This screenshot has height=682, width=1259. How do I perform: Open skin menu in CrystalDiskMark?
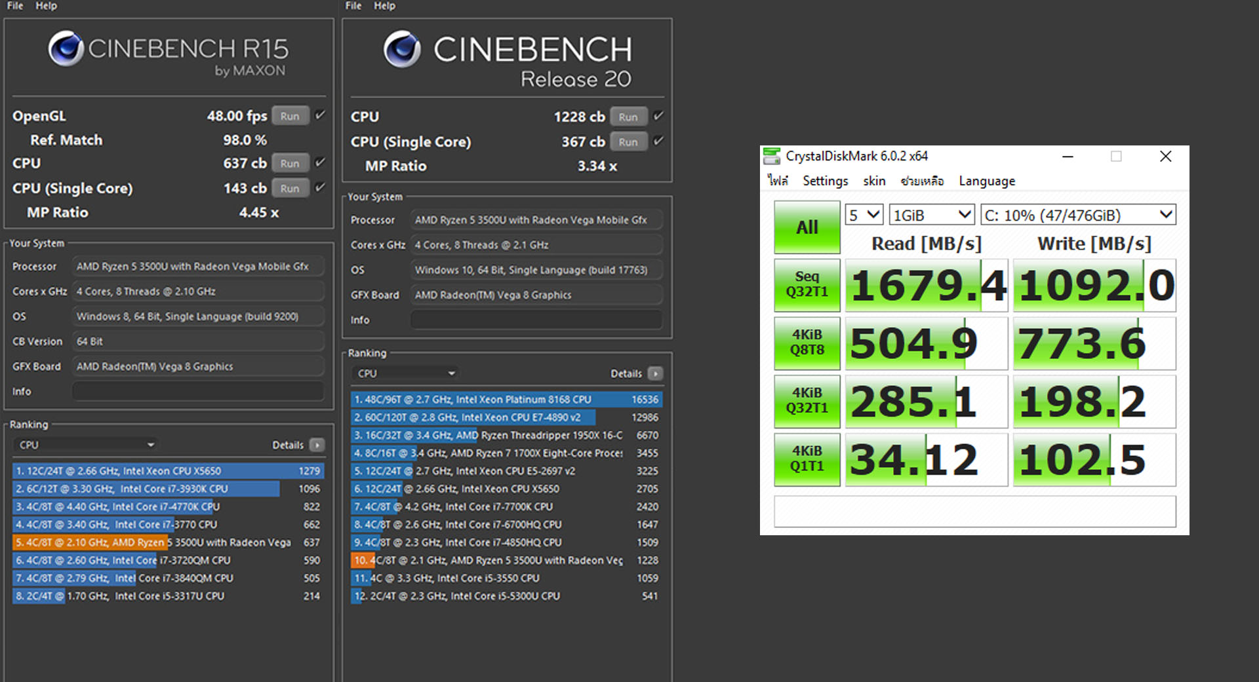pos(874,181)
